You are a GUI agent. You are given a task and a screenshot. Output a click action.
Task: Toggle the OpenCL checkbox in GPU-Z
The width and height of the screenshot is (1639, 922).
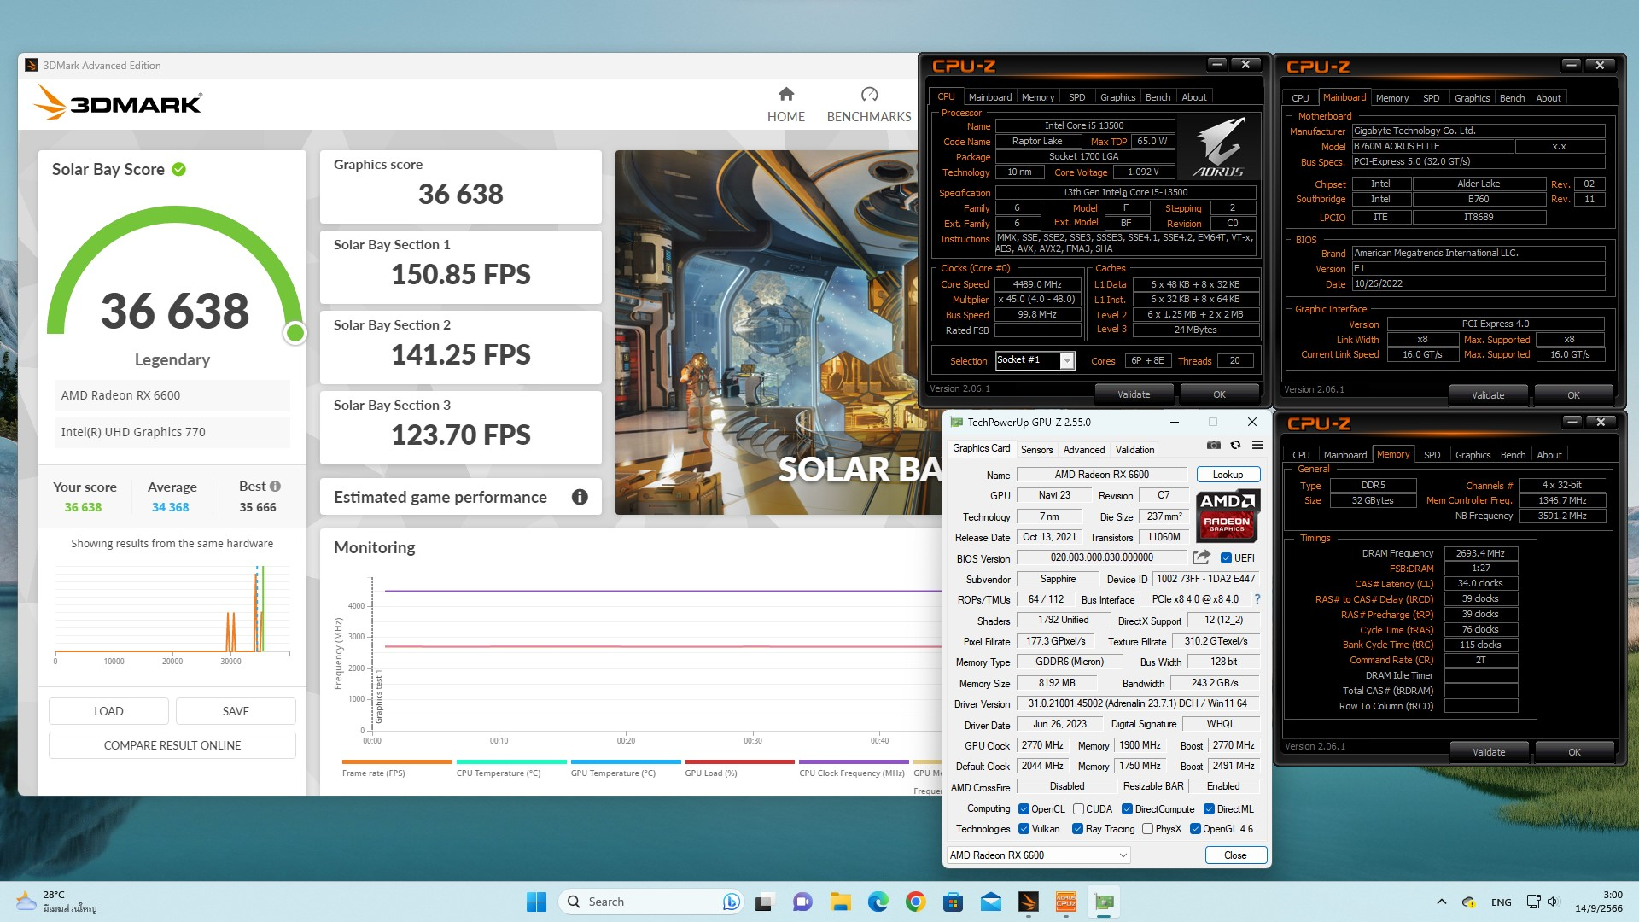(x=1024, y=809)
